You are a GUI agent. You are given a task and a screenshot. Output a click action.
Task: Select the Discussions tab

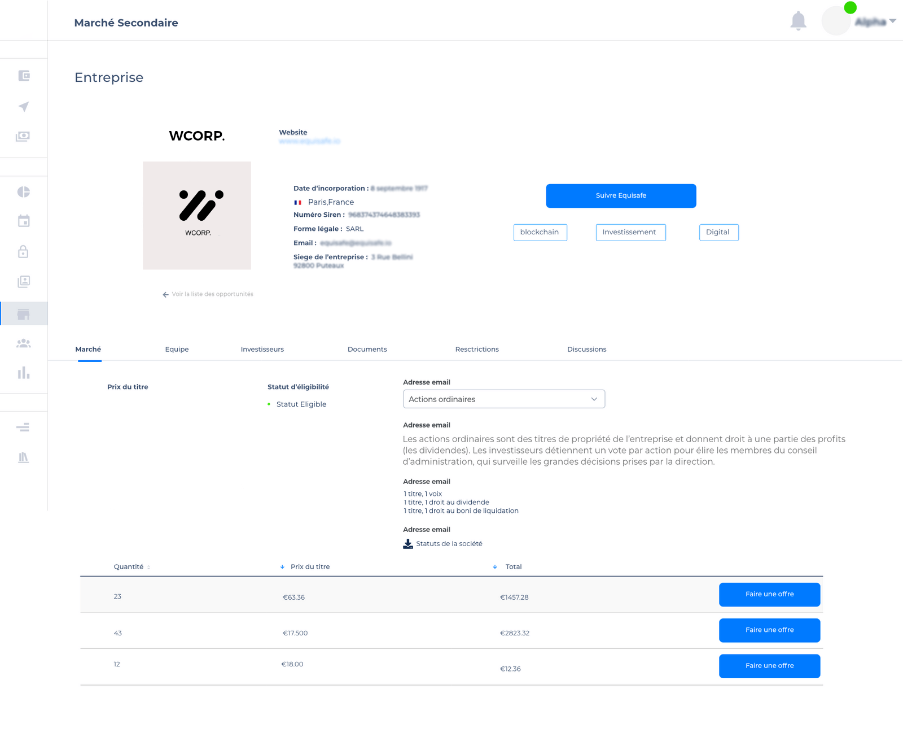point(586,350)
